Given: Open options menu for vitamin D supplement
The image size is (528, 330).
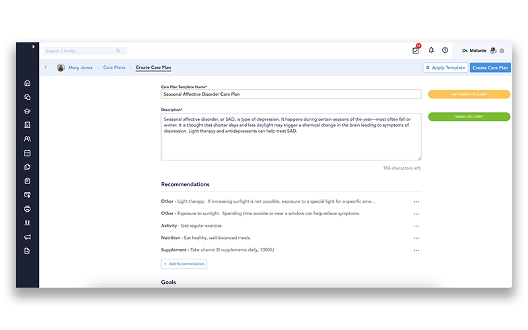Looking at the screenshot, I should [416, 250].
